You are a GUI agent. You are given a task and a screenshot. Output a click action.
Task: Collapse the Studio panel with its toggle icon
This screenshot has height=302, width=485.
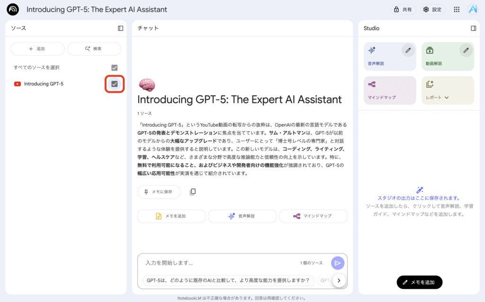[x=473, y=28]
